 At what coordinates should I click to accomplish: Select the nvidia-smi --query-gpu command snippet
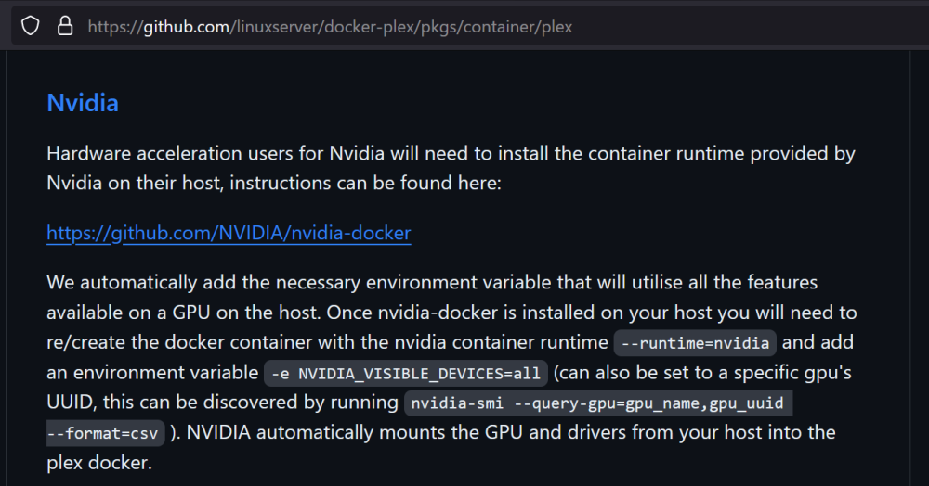(597, 403)
